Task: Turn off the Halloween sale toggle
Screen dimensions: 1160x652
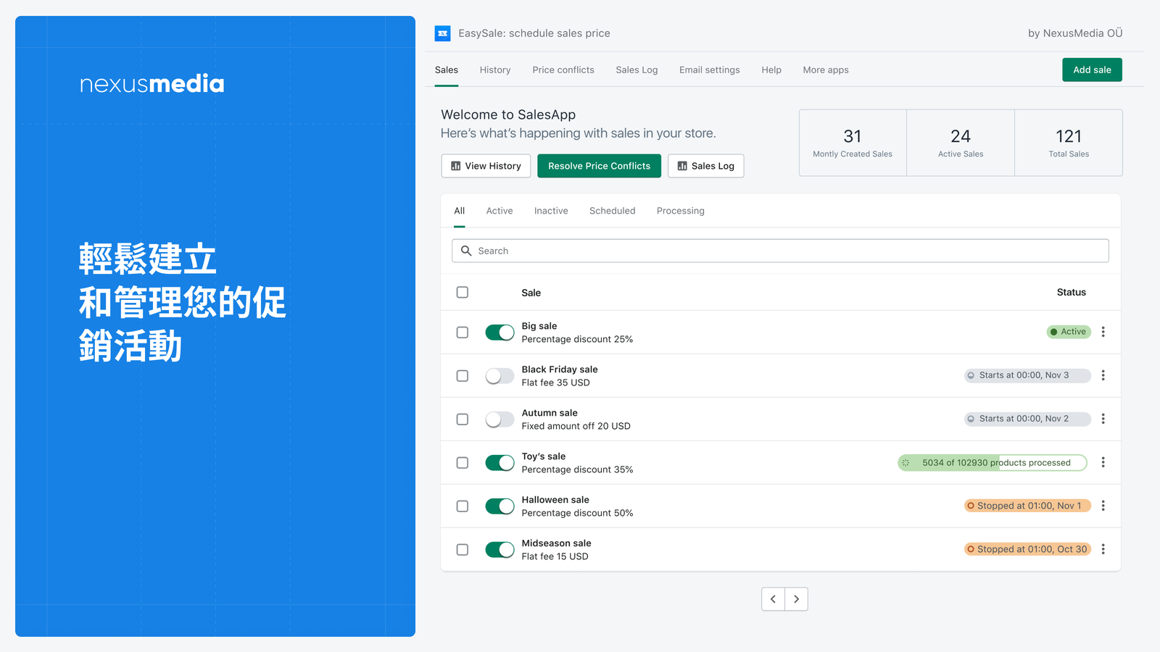Action: [x=500, y=506]
